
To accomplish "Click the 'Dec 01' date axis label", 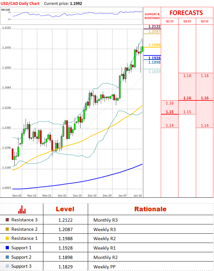I will tap(62, 195).
